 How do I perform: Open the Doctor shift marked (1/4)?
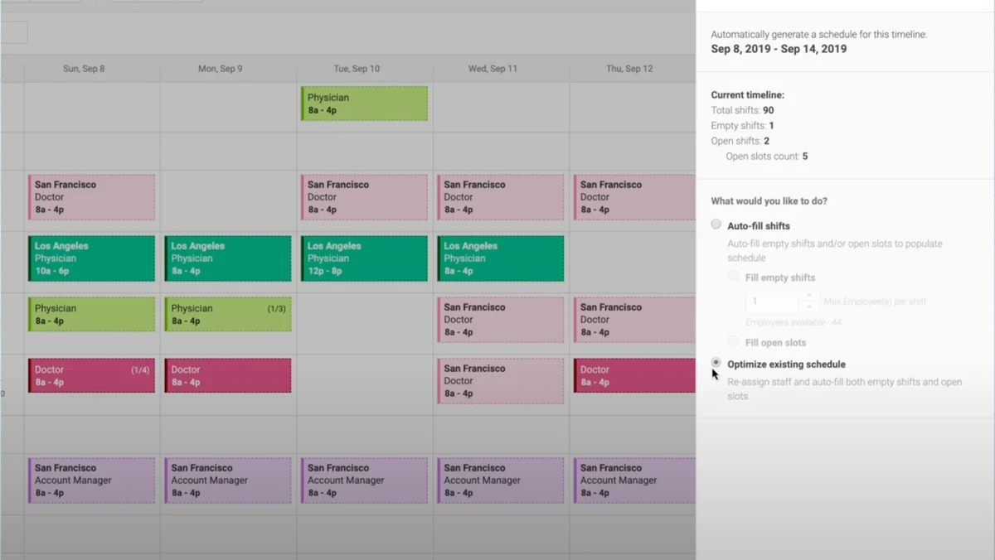pyautogui.click(x=91, y=376)
